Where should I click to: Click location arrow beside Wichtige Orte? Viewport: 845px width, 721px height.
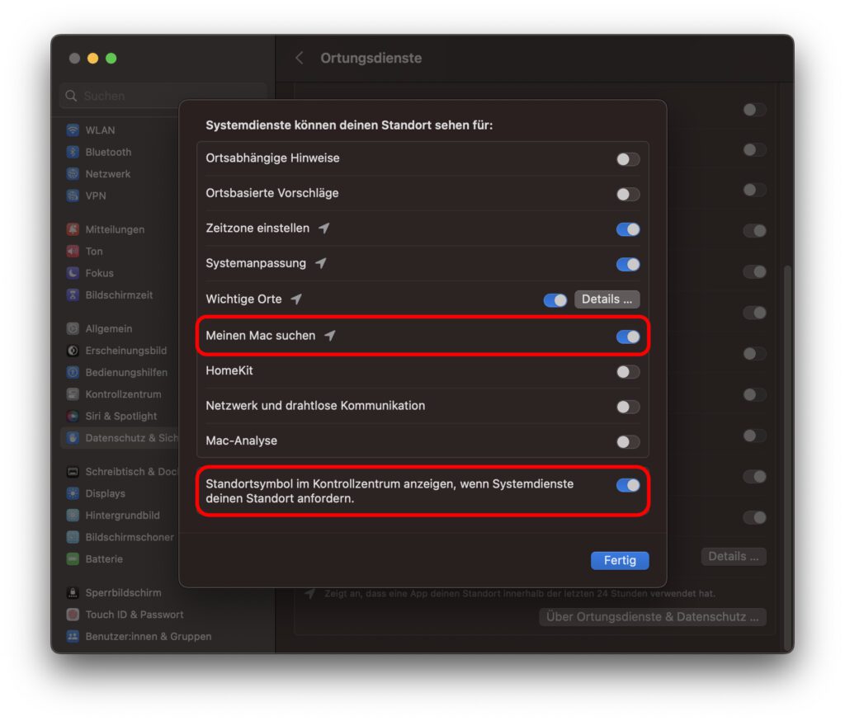coord(296,299)
